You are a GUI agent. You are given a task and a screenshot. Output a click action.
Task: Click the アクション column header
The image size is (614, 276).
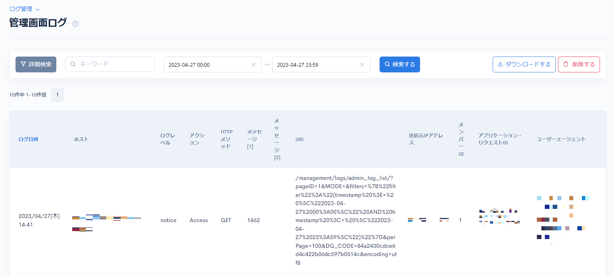click(197, 139)
